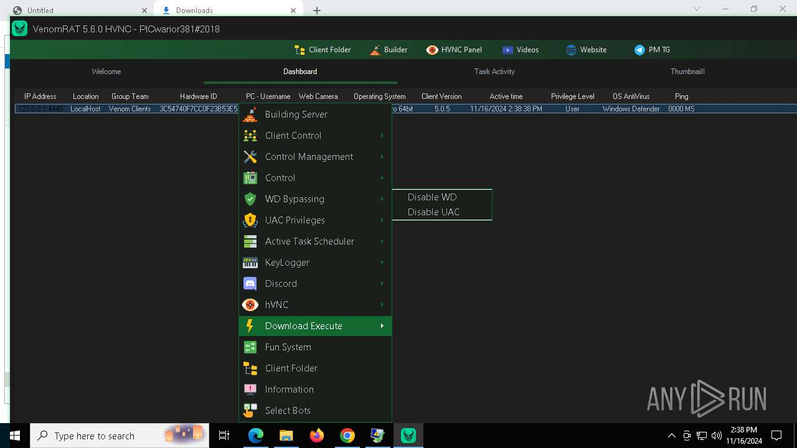
Task: Click the Discord logo icon
Action: 250,284
